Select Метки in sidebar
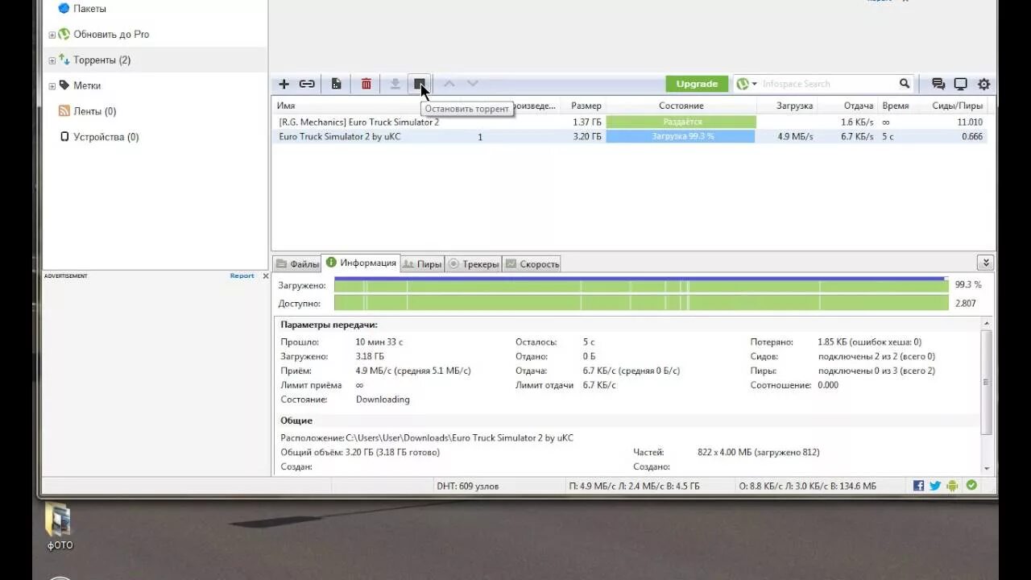Screen dimensions: 1031x580 87,86
